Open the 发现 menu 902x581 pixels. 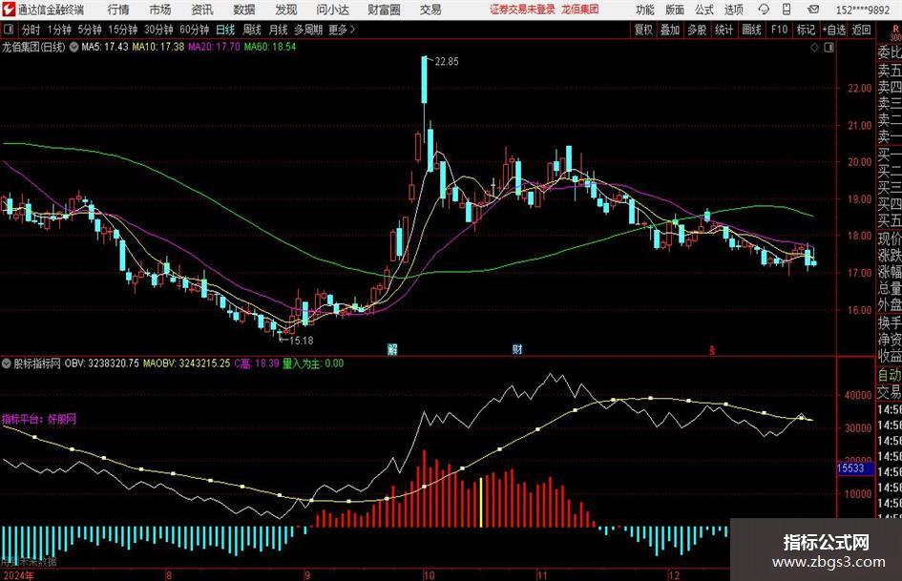(x=286, y=10)
